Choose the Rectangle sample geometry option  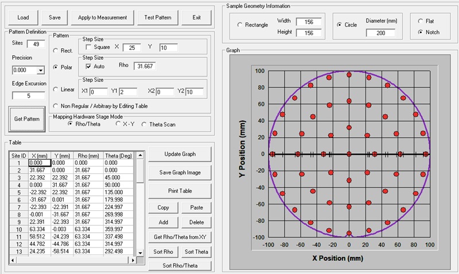(239, 25)
